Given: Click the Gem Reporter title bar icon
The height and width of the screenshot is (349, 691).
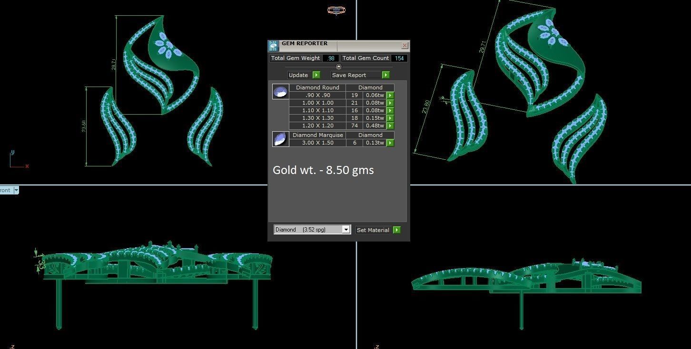Looking at the screenshot, I should point(273,46).
